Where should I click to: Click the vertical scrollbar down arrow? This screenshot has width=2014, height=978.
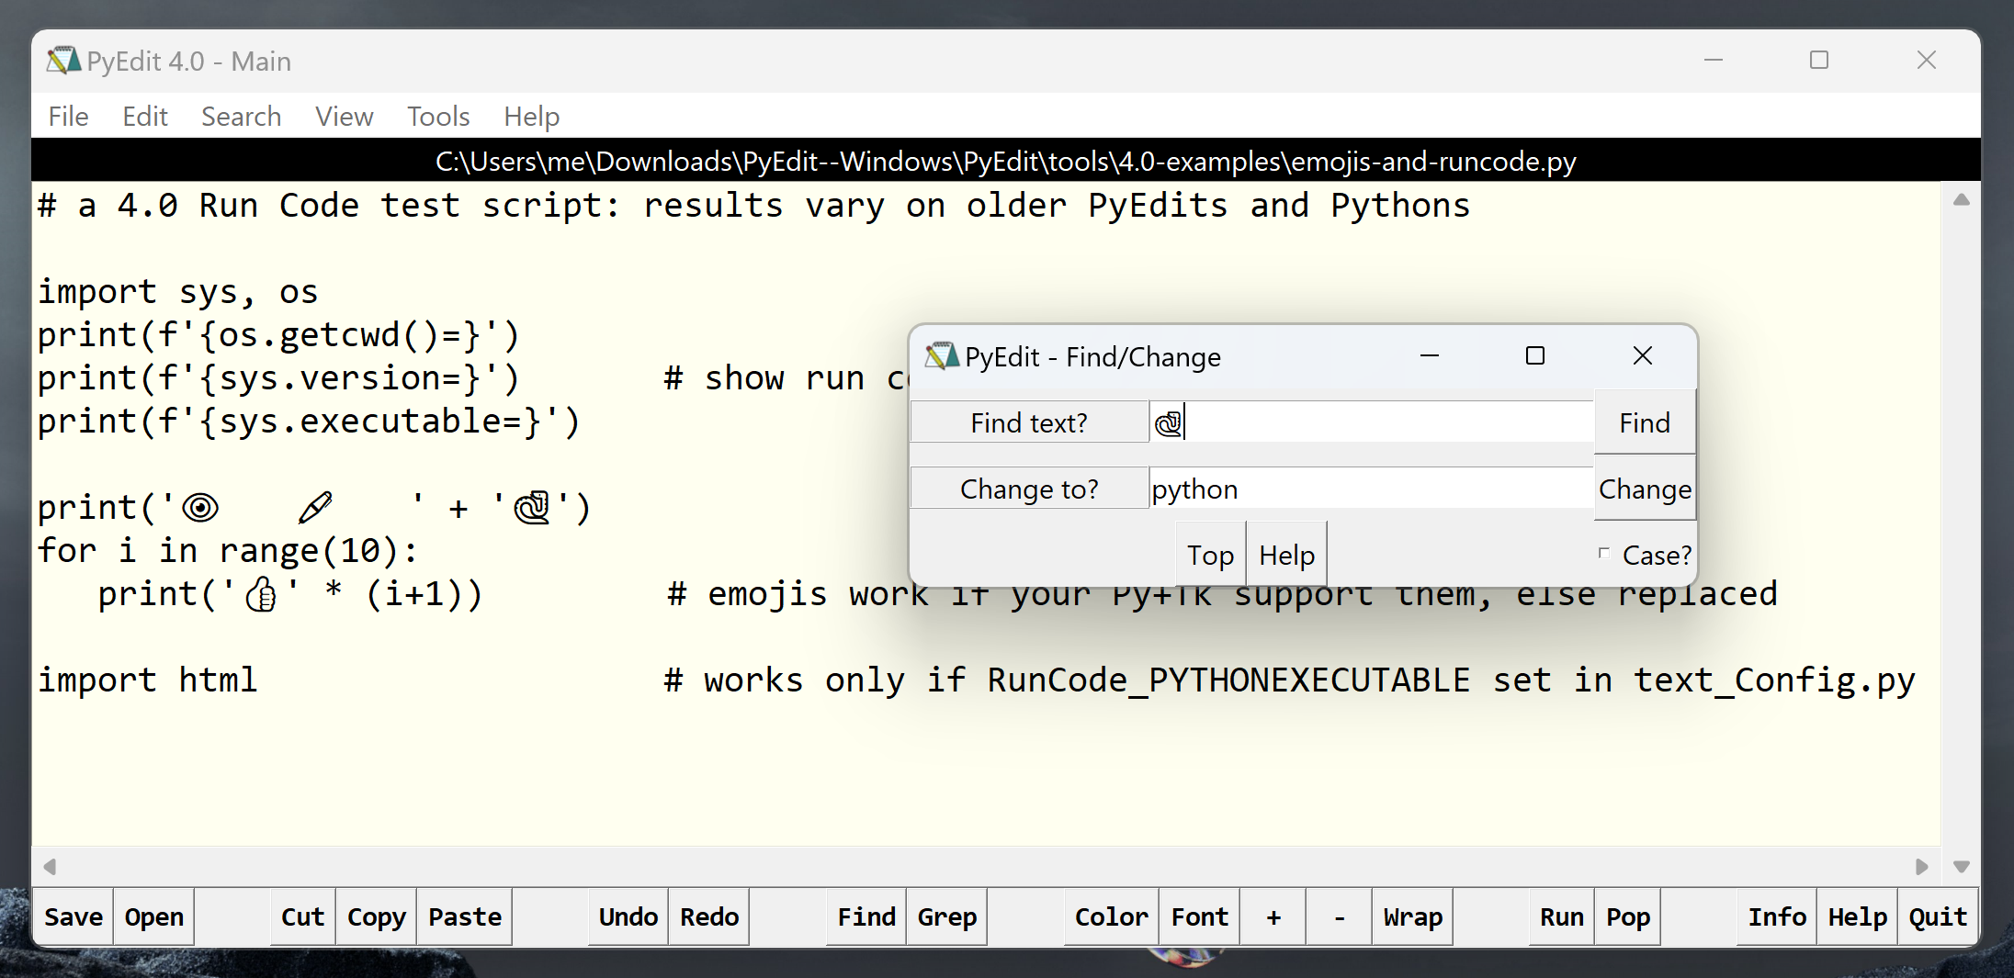(1962, 866)
